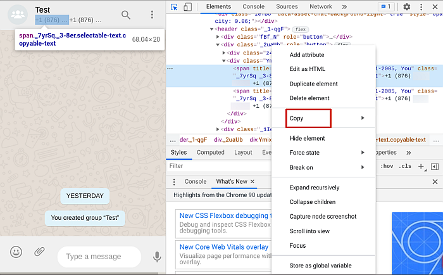
Task: Toggle the device toolbar icon
Action: pyautogui.click(x=187, y=7)
